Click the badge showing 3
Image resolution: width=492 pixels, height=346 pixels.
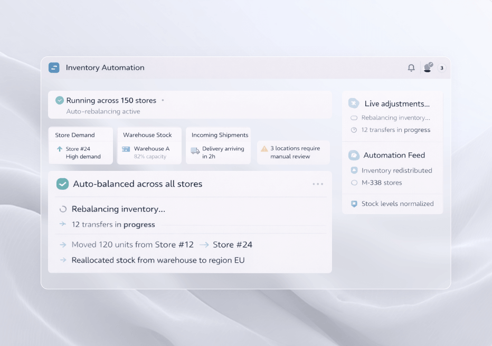click(x=442, y=68)
